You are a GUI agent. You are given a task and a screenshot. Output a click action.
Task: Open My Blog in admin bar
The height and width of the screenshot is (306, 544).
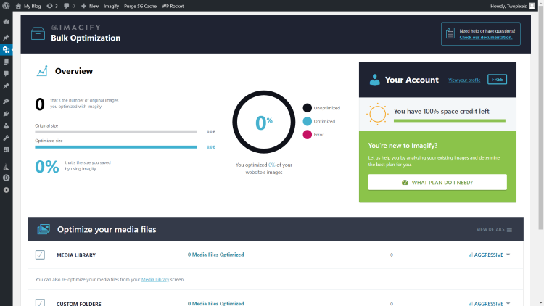(x=28, y=6)
